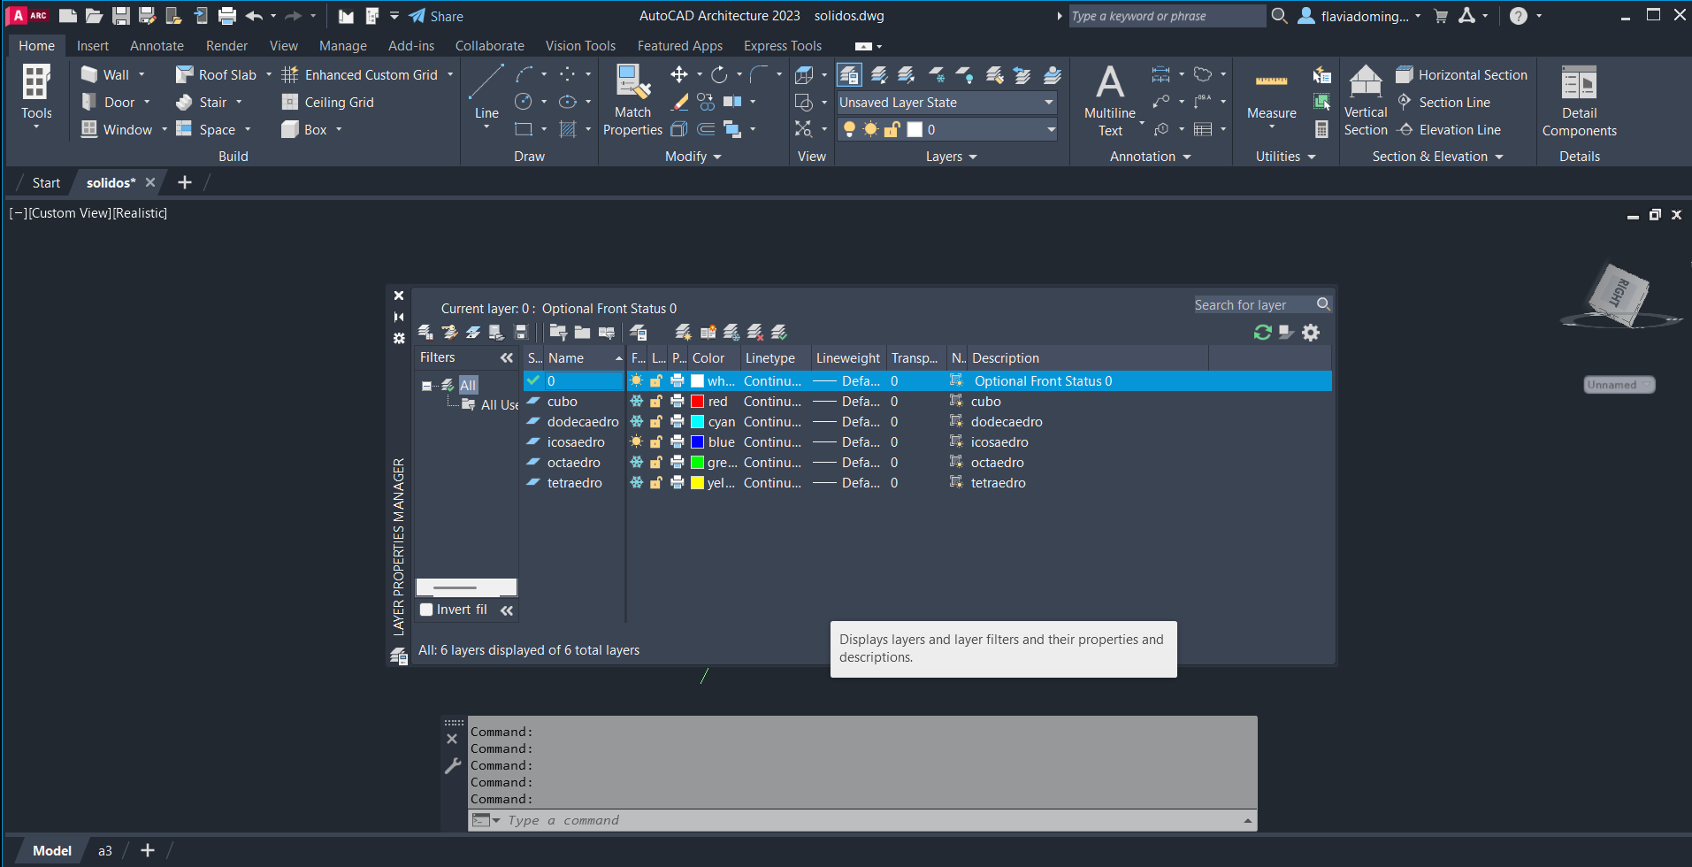Go to the Start document tab
Viewport: 1692px width, 867px height.
click(46, 183)
